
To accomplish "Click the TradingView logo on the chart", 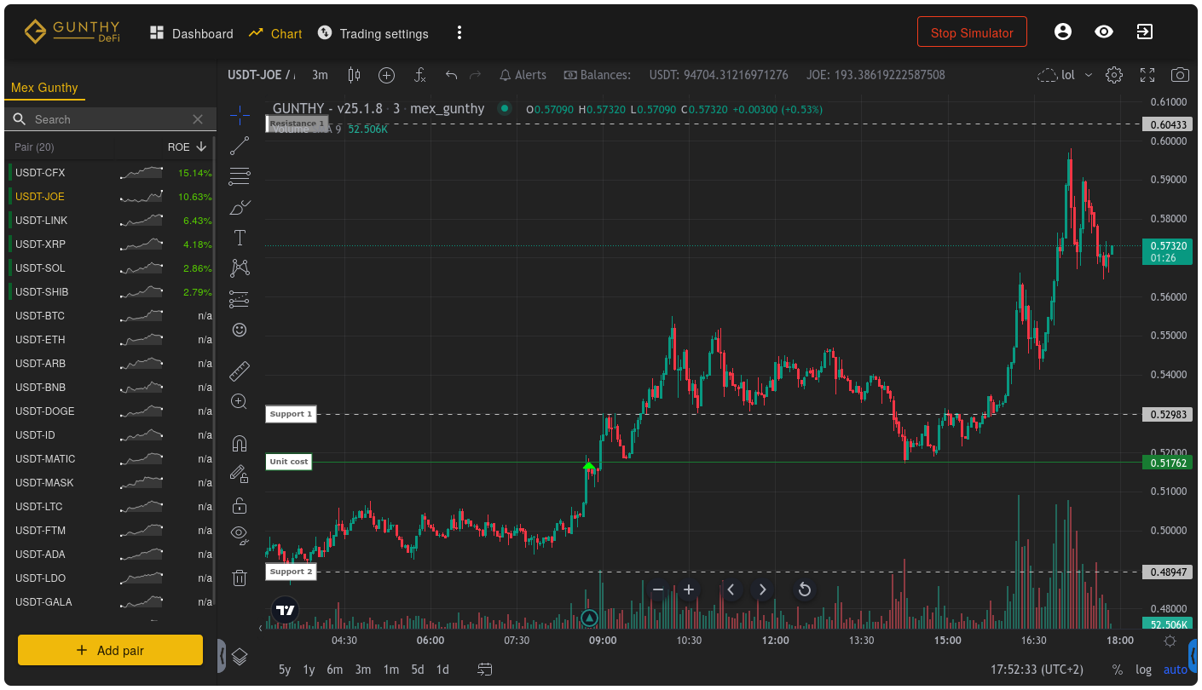I will pos(286,610).
